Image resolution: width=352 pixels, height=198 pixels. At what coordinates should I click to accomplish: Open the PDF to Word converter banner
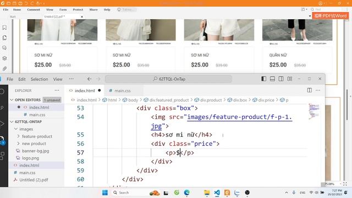330,16
